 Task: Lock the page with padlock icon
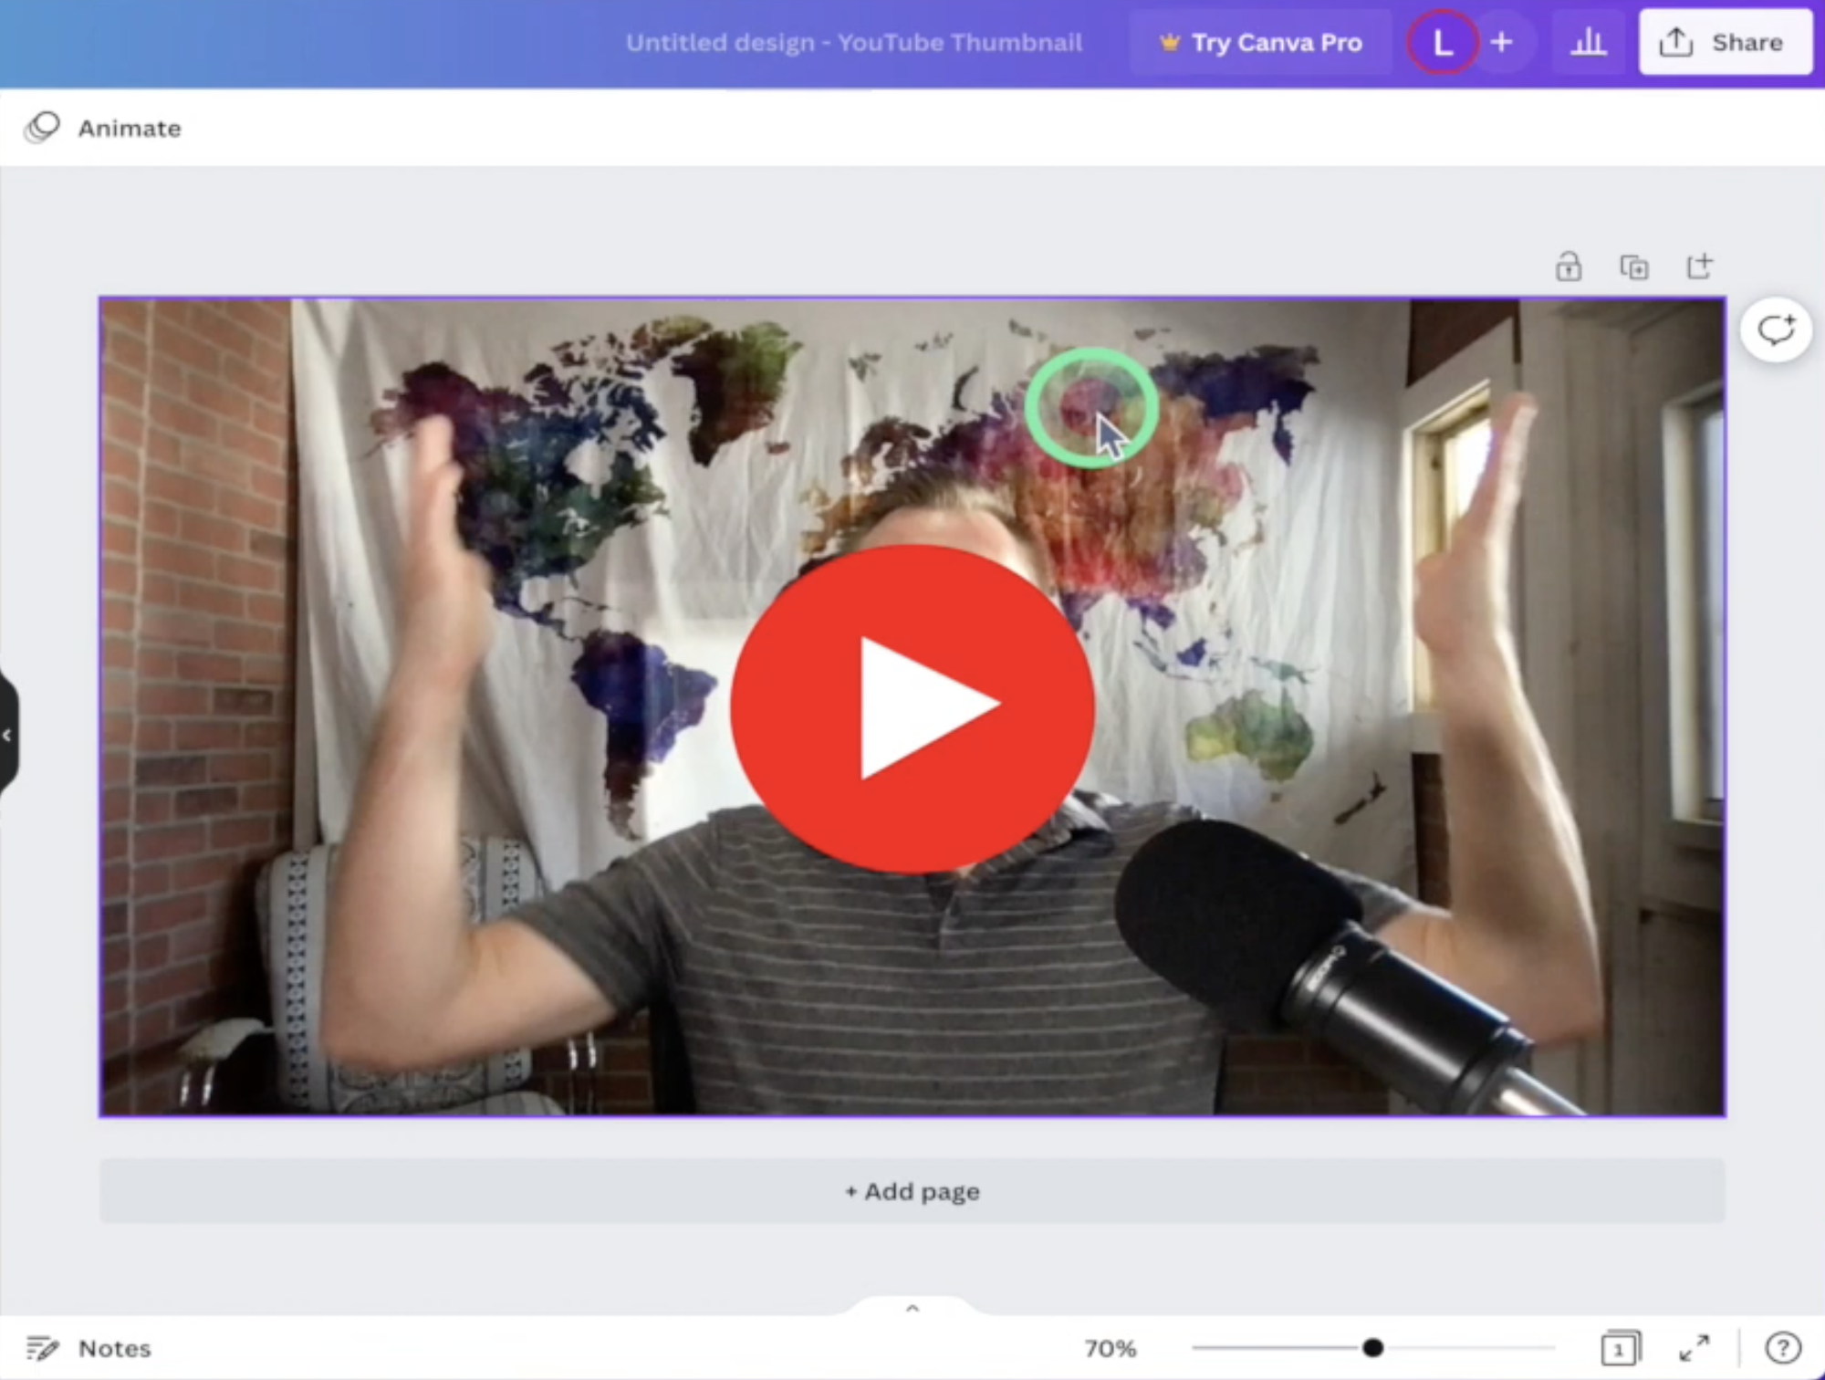[x=1568, y=267]
